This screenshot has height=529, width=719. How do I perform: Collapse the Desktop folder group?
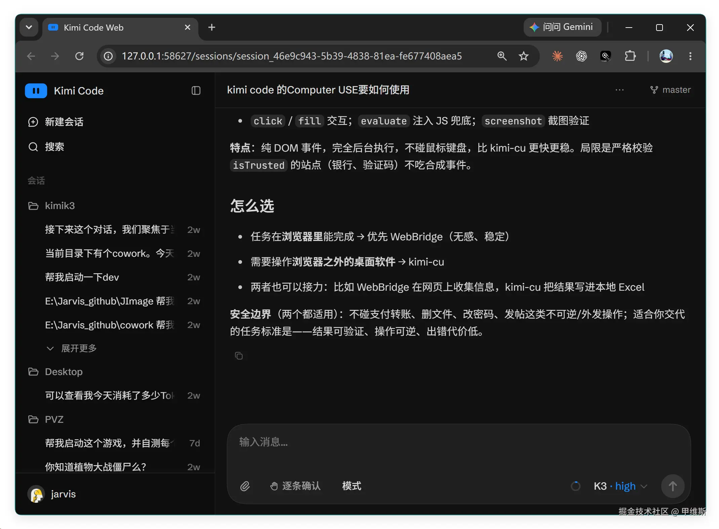(55, 372)
